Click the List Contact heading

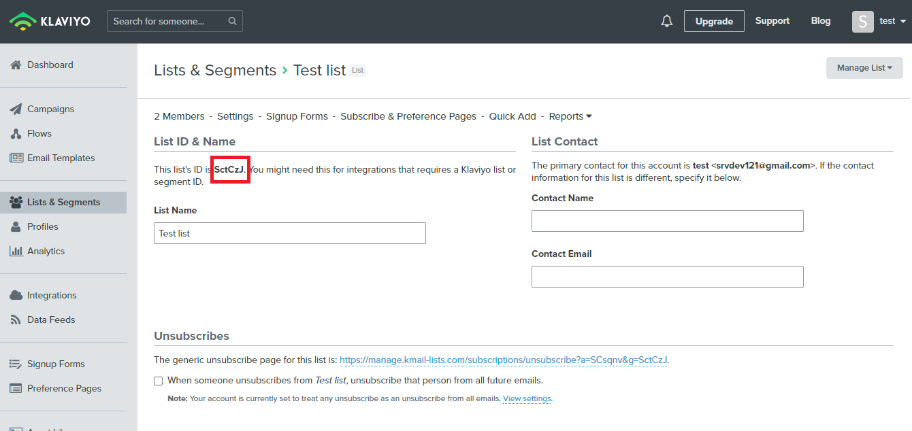point(565,141)
